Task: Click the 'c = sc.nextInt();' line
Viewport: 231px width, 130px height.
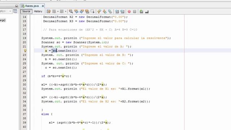Action: pyautogui.click(x=61, y=68)
